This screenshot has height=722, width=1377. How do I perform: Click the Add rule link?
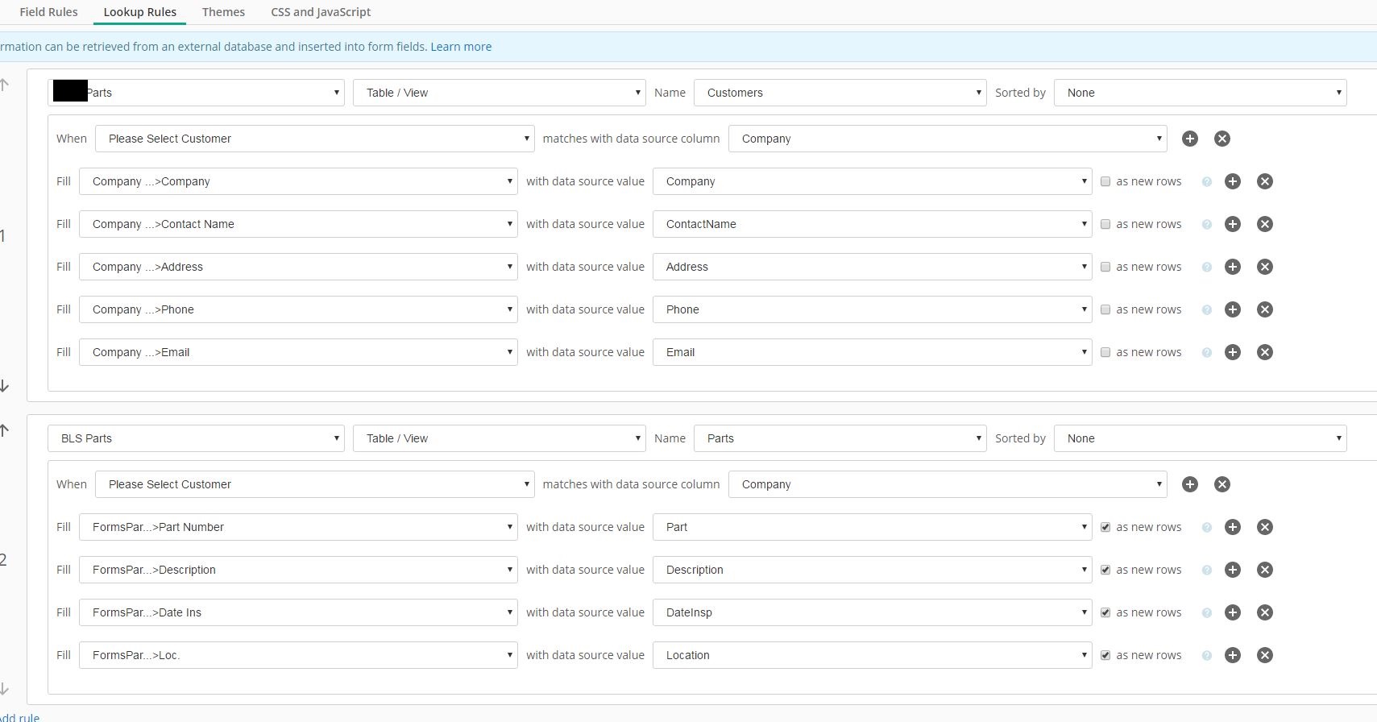[x=19, y=716]
